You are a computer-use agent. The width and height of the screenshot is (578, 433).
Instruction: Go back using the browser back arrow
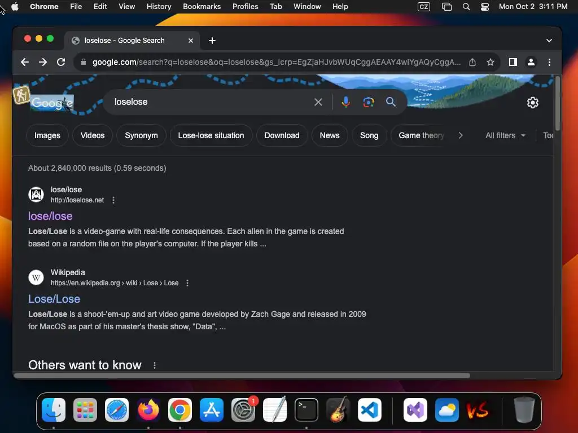pos(25,62)
